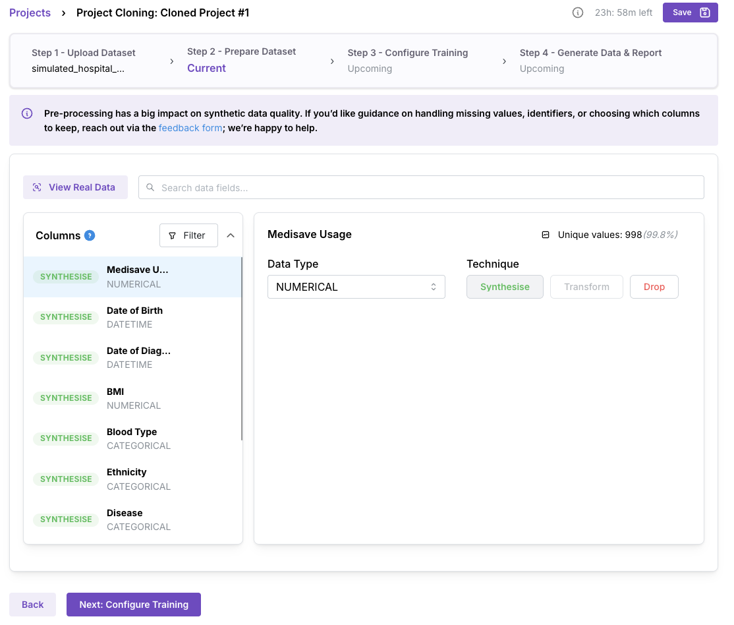734x625 pixels.
Task: Click the blue help icon next to Columns
Action: click(90, 235)
